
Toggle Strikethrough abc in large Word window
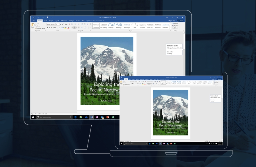pyautogui.click(x=55, y=28)
